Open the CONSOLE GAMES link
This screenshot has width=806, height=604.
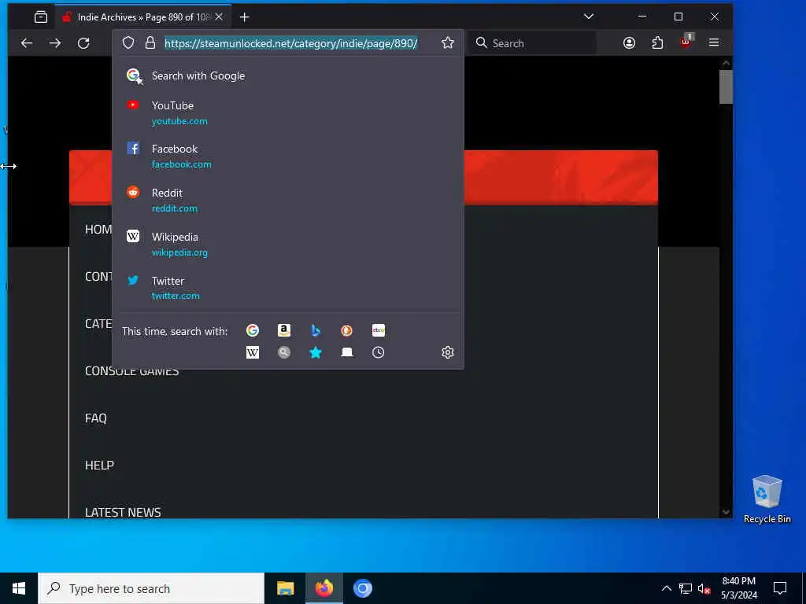pos(131,372)
